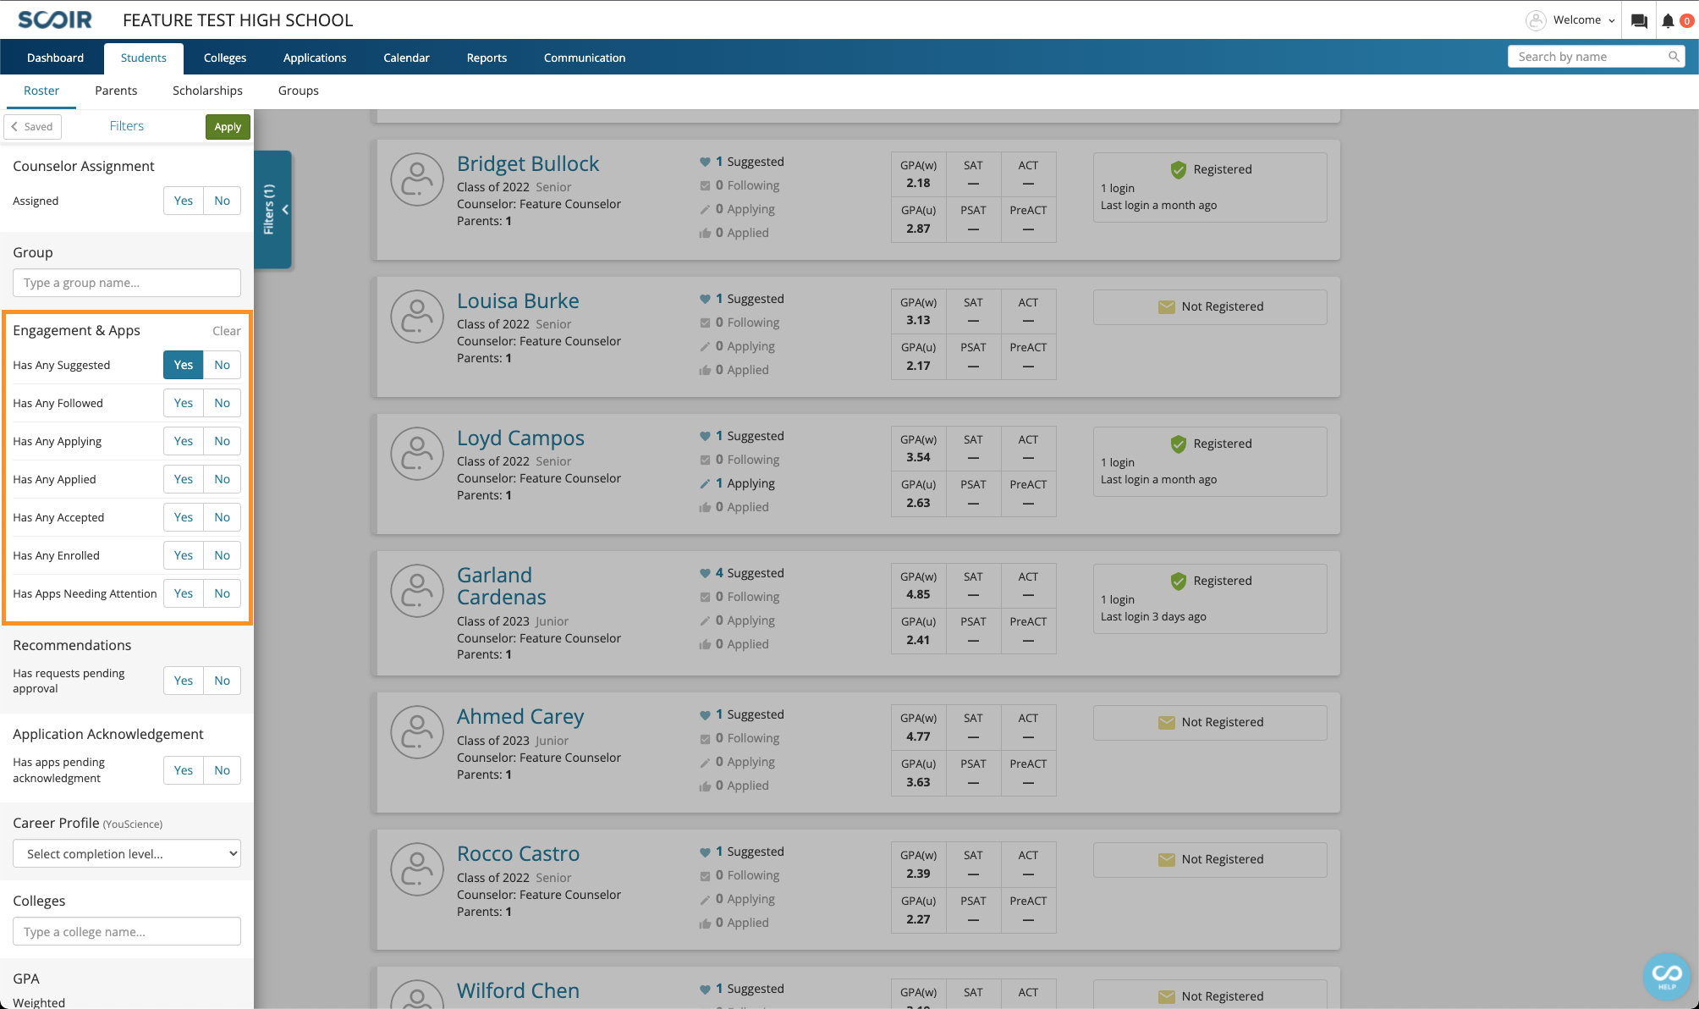The height and width of the screenshot is (1009, 1699).
Task: Click Ahmed Carey's Not Registered envelope icon
Action: point(1167,722)
